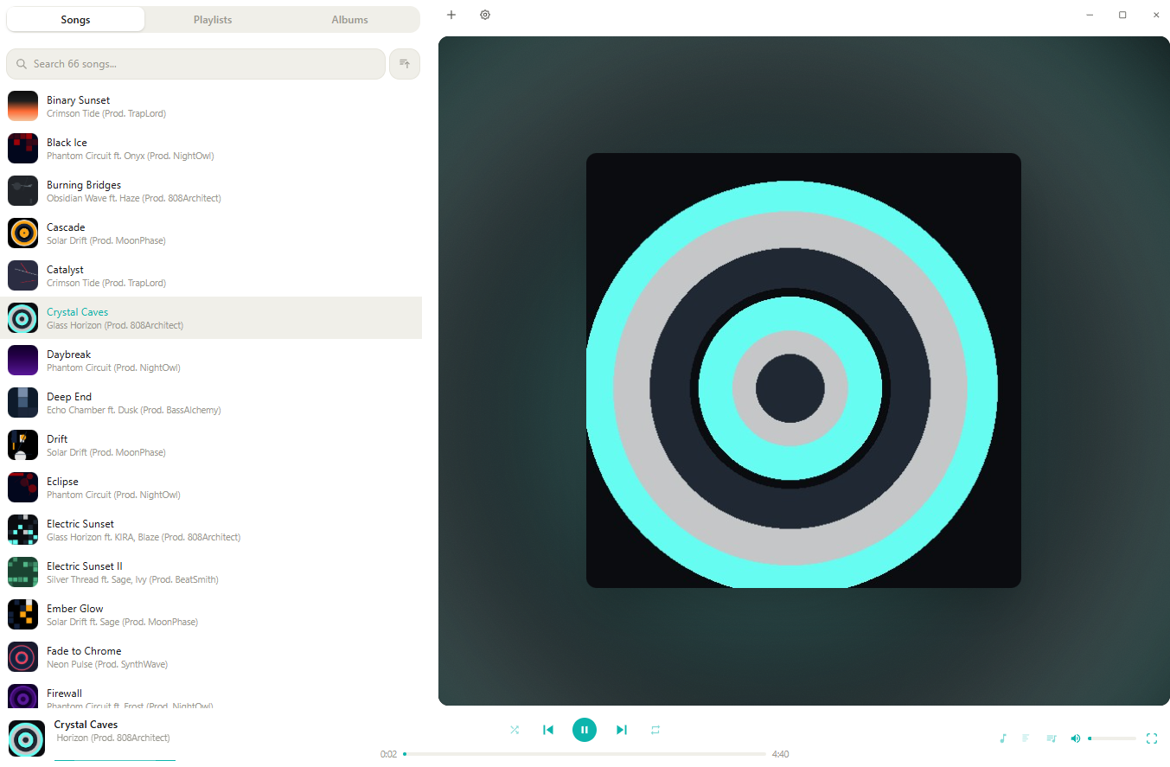
Task: Click the music note visualizer icon
Action: click(x=1002, y=738)
